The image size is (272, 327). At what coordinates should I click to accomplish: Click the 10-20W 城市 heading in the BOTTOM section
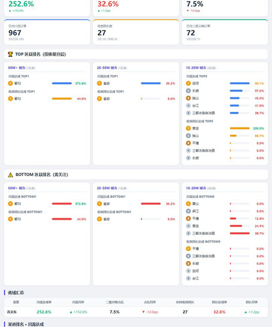click(196, 188)
